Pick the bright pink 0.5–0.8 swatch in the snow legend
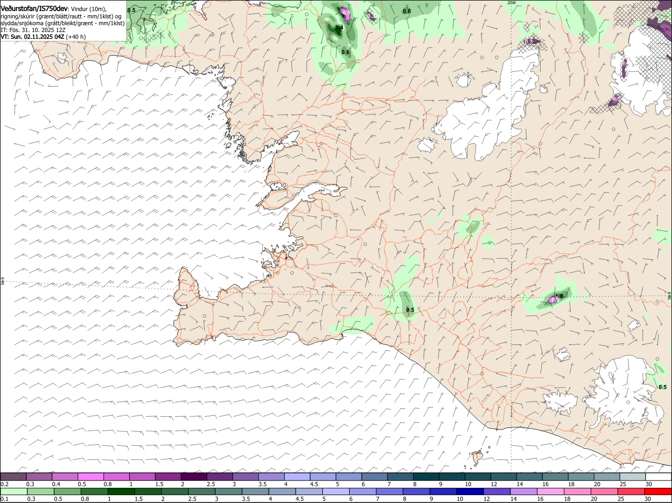The image size is (672, 503). [91, 476]
